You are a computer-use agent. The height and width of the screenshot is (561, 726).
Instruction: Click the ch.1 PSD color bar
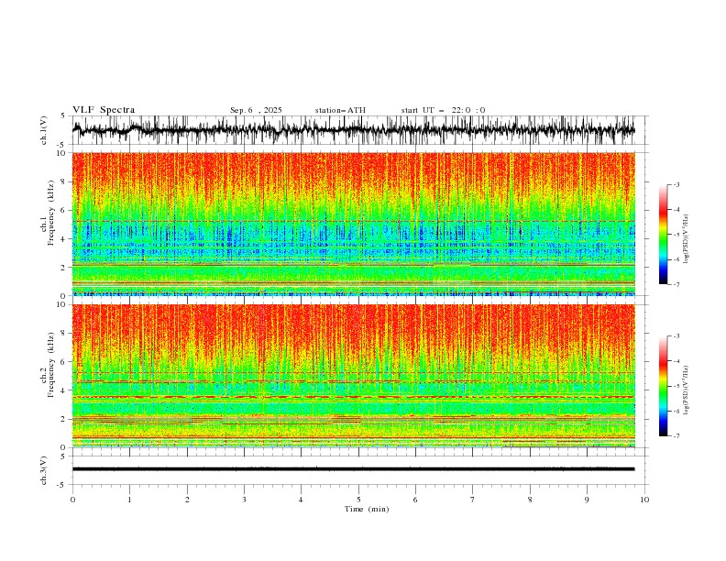pos(663,235)
